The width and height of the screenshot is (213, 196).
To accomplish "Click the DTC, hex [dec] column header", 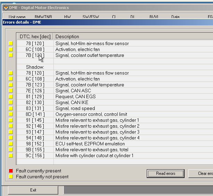I will click(x=35, y=36).
